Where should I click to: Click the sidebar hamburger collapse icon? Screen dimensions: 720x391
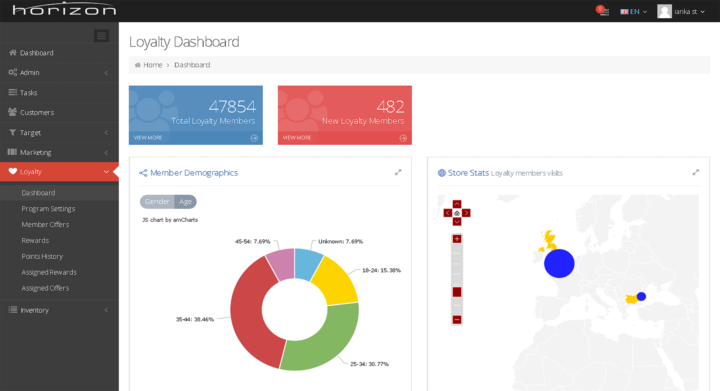click(x=101, y=36)
